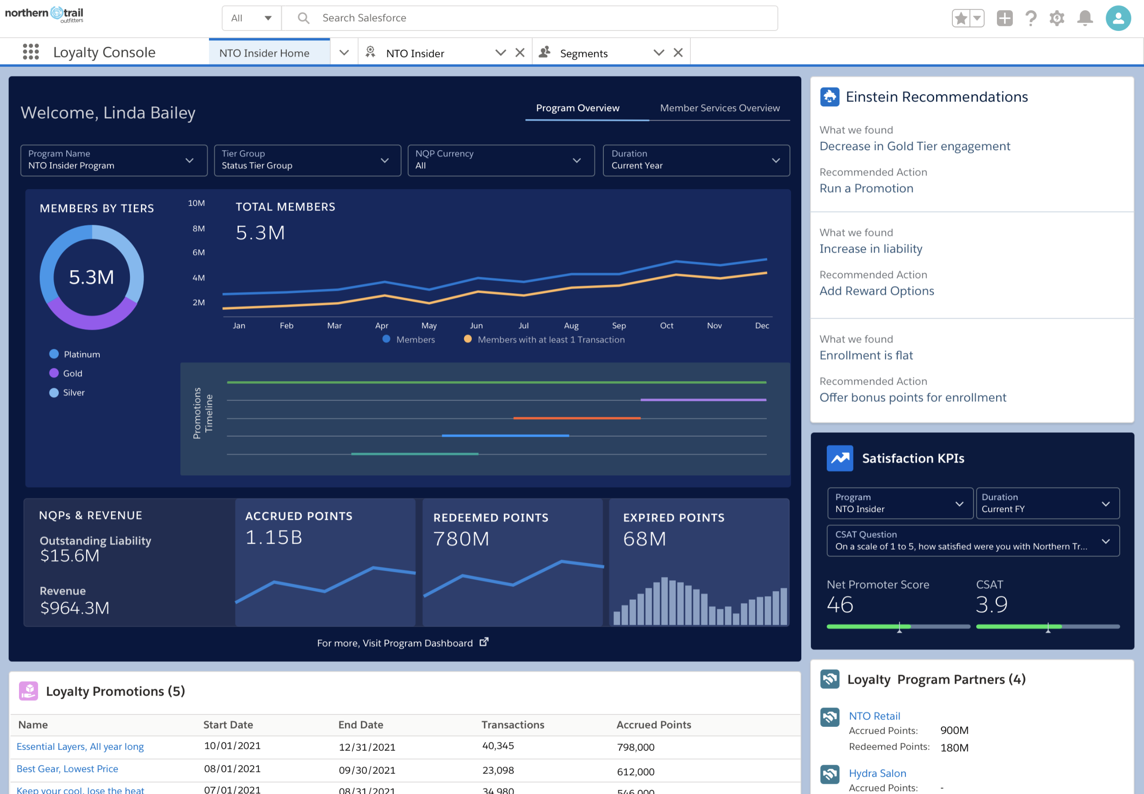Image resolution: width=1144 pixels, height=794 pixels.
Task: Open Essential Layers, All year long promotion
Action: pyautogui.click(x=80, y=746)
